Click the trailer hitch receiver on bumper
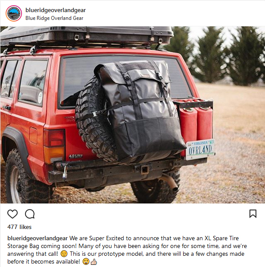Image resolution: width=265 pixels, height=267 pixels. 145,169
